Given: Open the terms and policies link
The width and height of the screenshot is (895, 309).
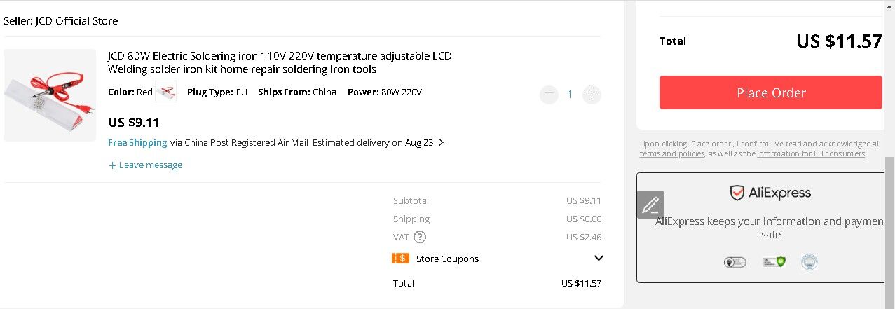Looking at the screenshot, I should [x=672, y=153].
